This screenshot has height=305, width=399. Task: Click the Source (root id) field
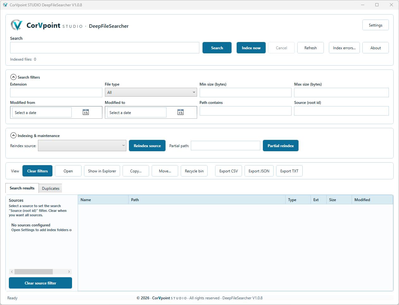(342, 111)
